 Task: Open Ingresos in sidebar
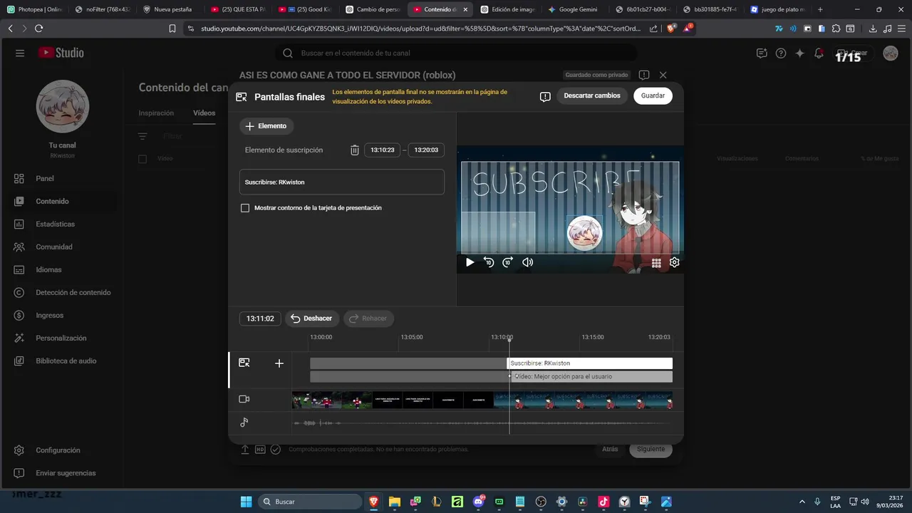pos(61,315)
